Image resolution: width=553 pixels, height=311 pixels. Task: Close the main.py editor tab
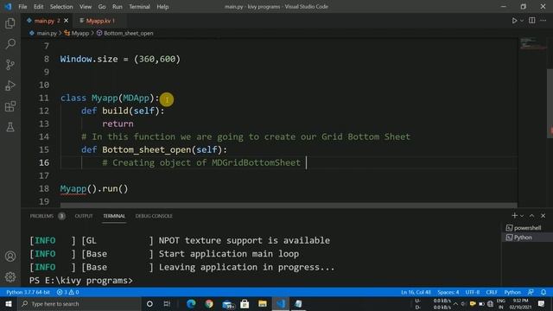tap(66, 21)
